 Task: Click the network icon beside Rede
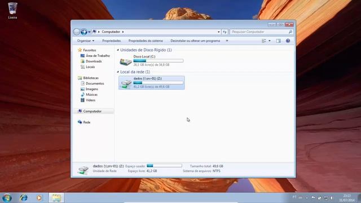click(80, 122)
